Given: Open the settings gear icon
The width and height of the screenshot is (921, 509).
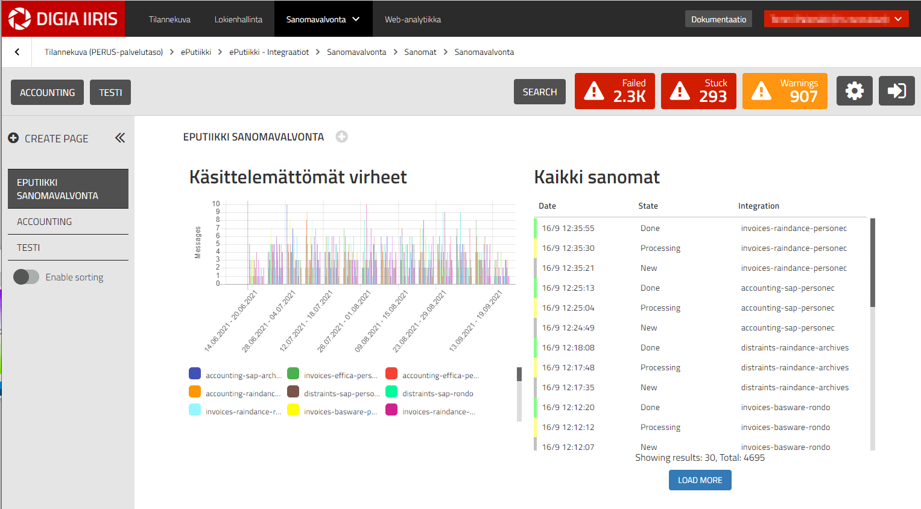Looking at the screenshot, I should [x=854, y=91].
